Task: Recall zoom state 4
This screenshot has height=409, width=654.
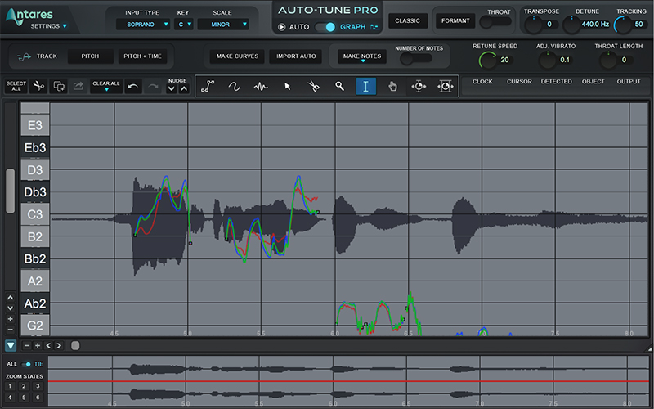Action: 10,398
